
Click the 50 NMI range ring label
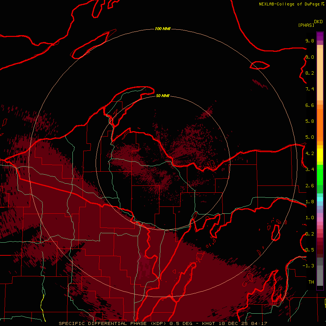point(163,96)
